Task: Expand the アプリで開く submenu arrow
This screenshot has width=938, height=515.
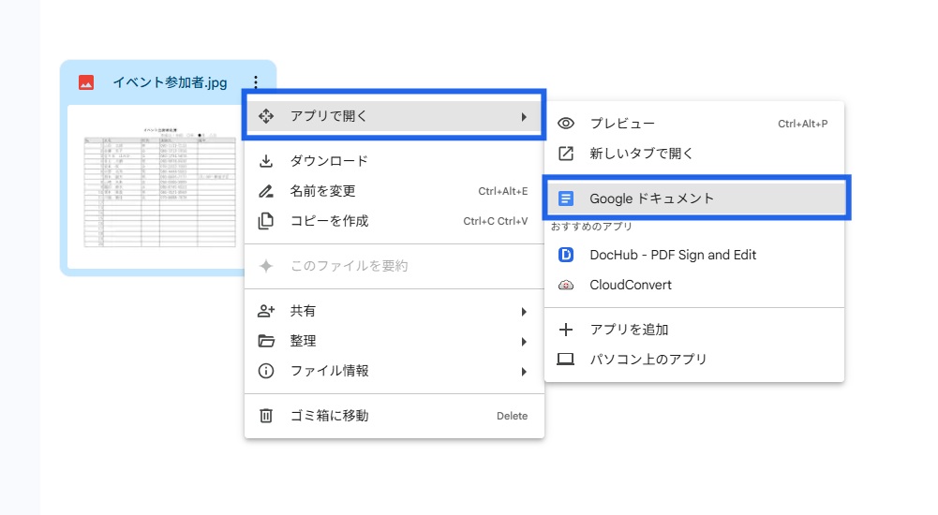Action: point(524,116)
